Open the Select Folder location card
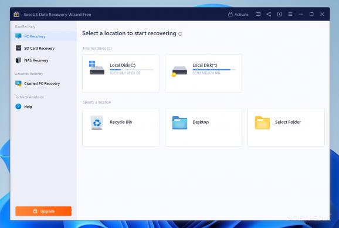 tap(286, 127)
